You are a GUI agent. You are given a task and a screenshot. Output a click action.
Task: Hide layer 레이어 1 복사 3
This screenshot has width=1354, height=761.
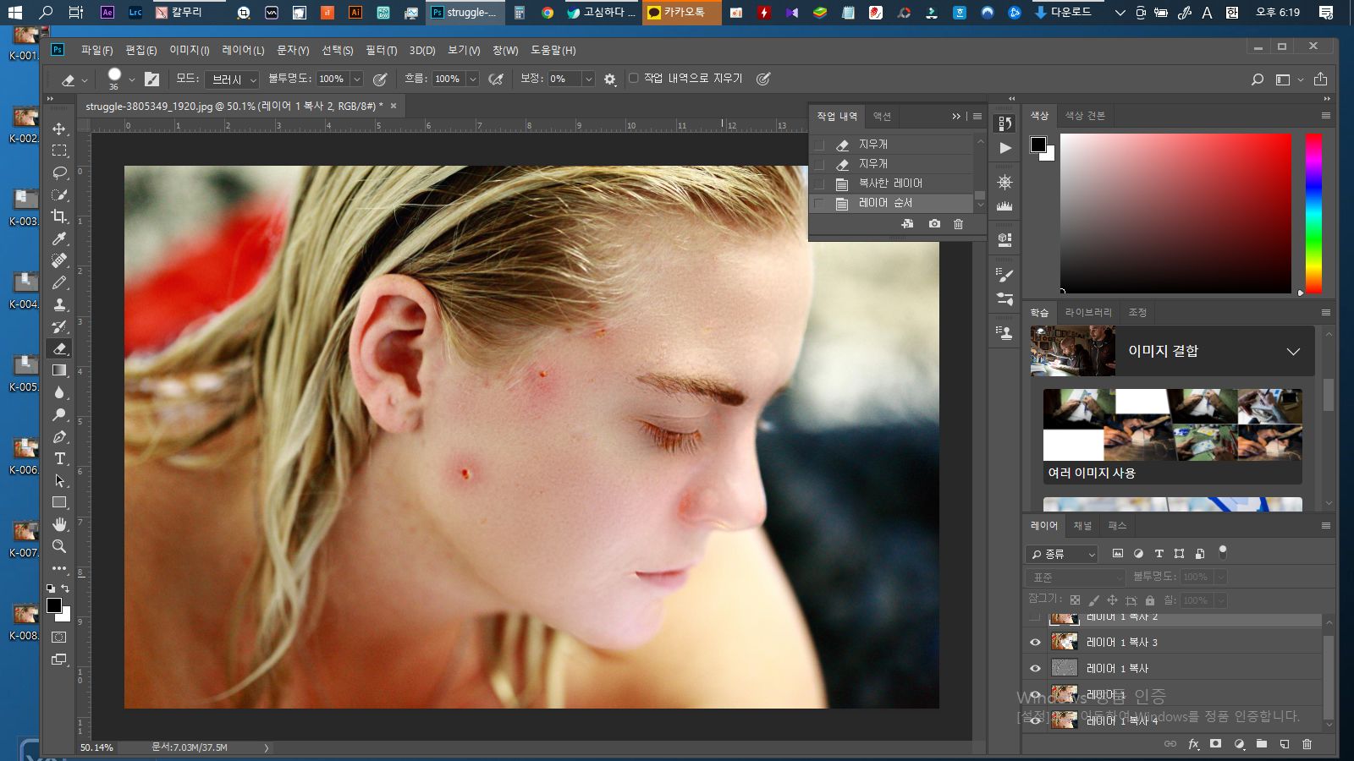click(1035, 643)
